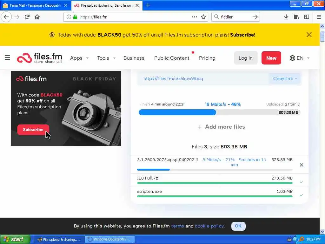The image size is (325, 244).
Task: Open the cookie policy link
Action: [209, 226]
